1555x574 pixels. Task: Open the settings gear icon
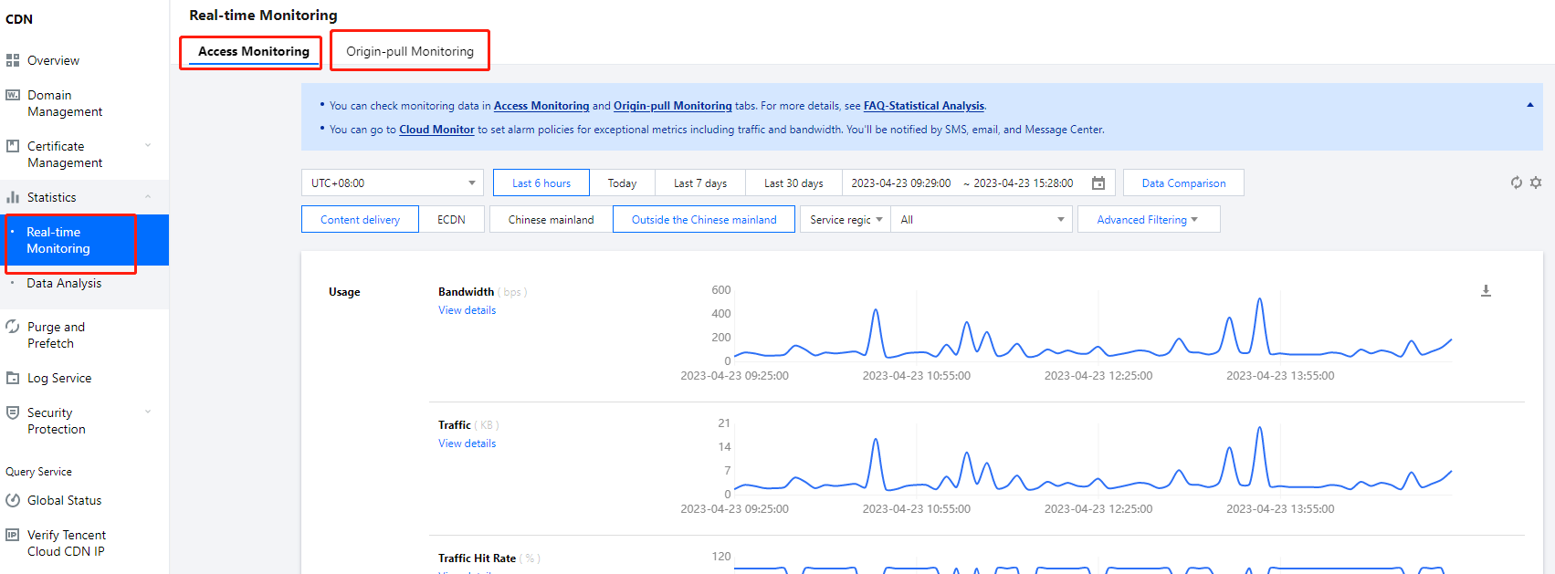pos(1536,183)
